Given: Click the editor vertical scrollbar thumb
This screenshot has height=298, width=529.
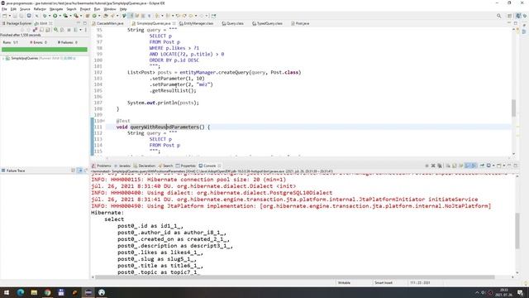Looking at the screenshot, I should 513,108.
